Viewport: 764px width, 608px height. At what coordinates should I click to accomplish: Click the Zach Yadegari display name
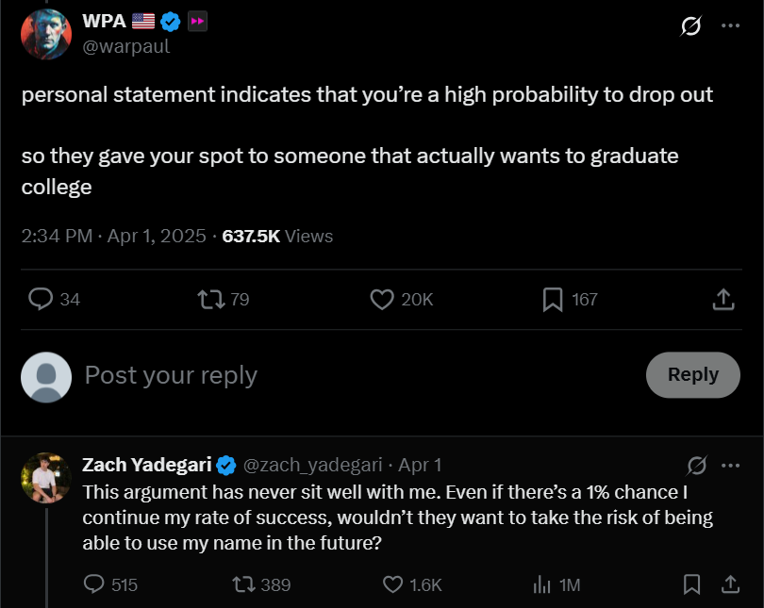pyautogui.click(x=146, y=465)
